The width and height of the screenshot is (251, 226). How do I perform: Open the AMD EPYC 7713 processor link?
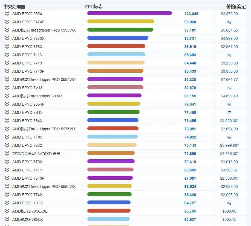(27, 63)
